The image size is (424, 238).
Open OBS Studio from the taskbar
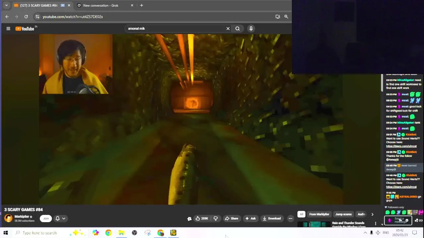click(x=134, y=233)
